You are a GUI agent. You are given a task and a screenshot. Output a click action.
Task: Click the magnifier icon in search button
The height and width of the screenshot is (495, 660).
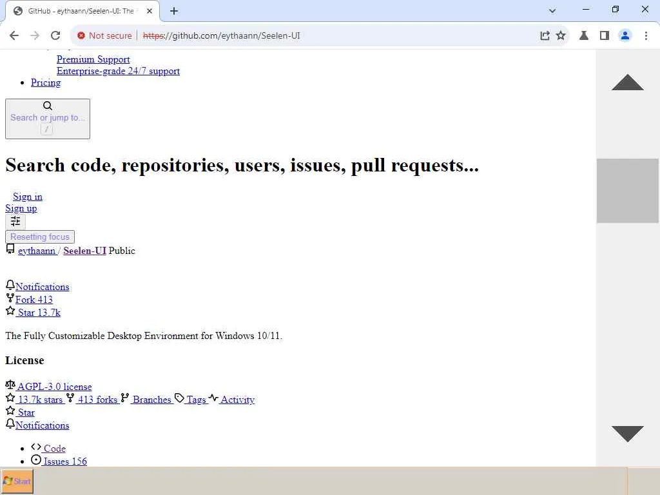click(x=48, y=106)
